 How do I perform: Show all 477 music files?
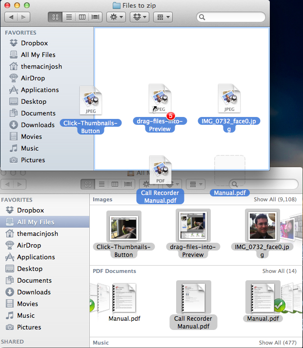[278, 343]
